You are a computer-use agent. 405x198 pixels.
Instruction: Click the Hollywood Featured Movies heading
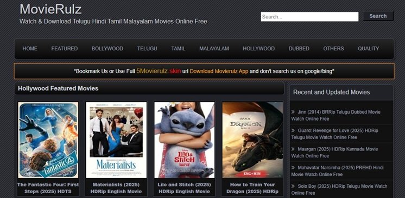(58, 89)
